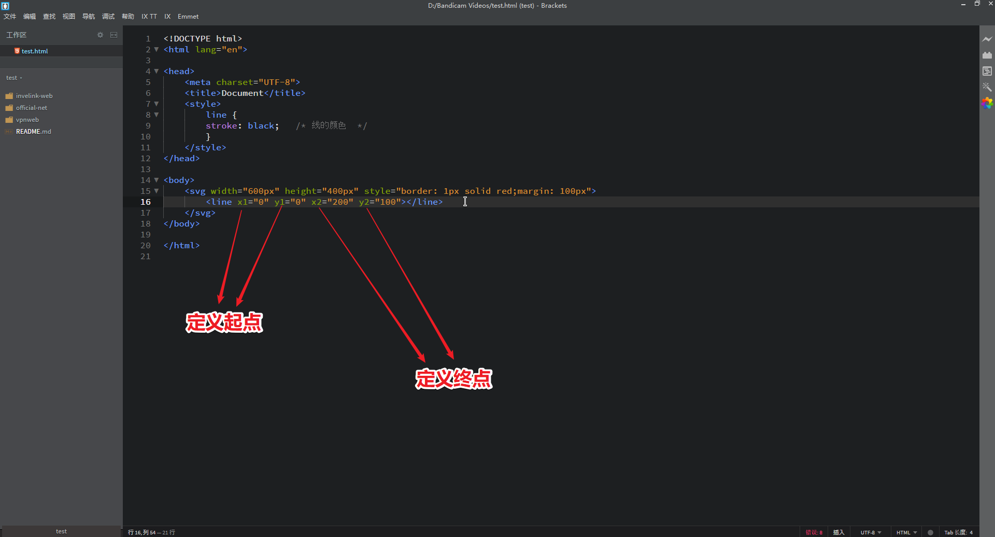995x537 pixels.
Task: Collapse the style block fold arrow
Action: tap(157, 104)
